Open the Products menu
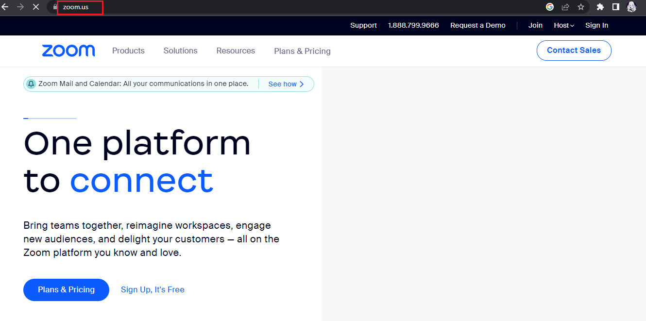This screenshot has height=321, width=646. [128, 51]
